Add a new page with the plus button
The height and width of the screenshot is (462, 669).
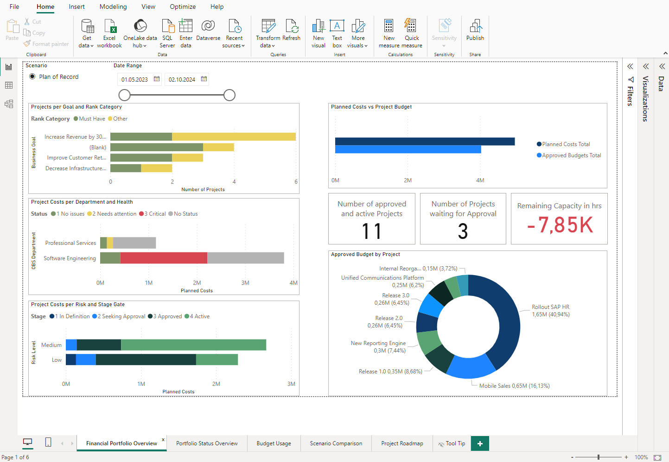tap(480, 443)
